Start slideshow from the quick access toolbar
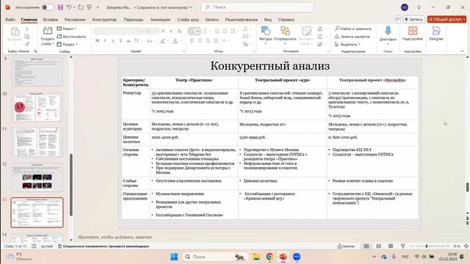This screenshot has width=470, height=264. pyautogui.click(x=90, y=7)
